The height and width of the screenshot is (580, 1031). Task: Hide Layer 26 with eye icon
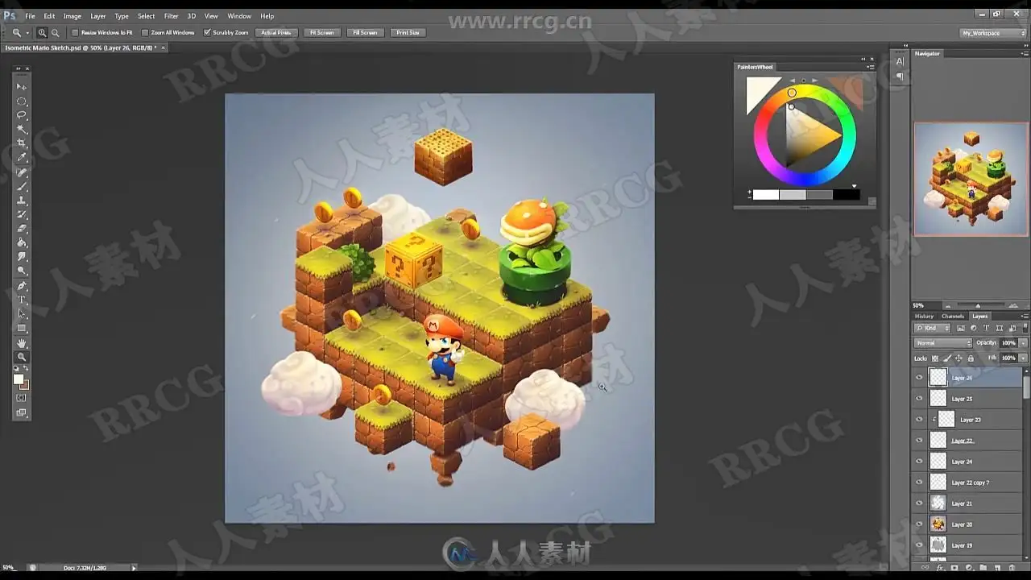pyautogui.click(x=919, y=378)
